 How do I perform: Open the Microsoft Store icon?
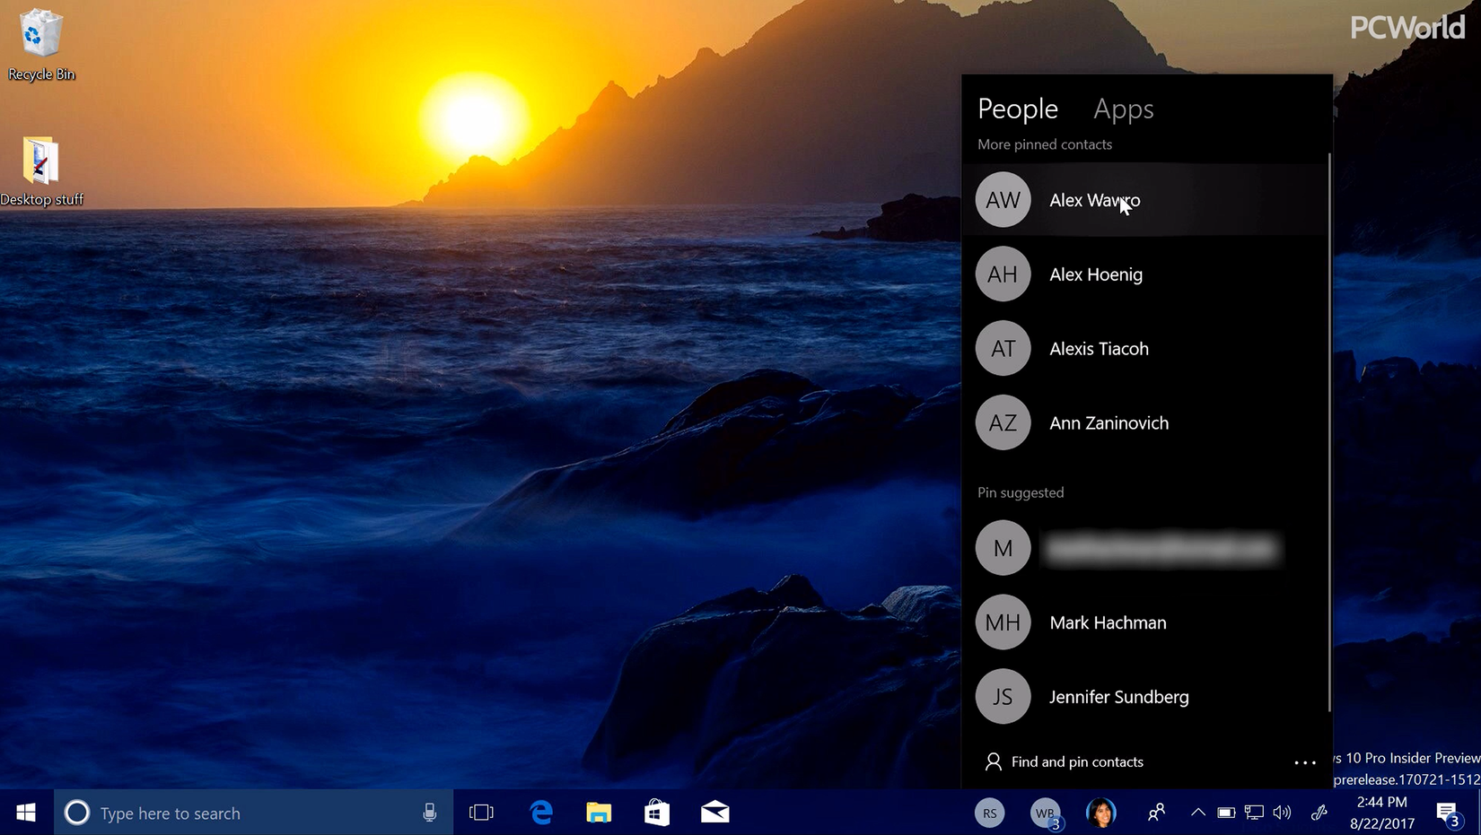pos(656,813)
